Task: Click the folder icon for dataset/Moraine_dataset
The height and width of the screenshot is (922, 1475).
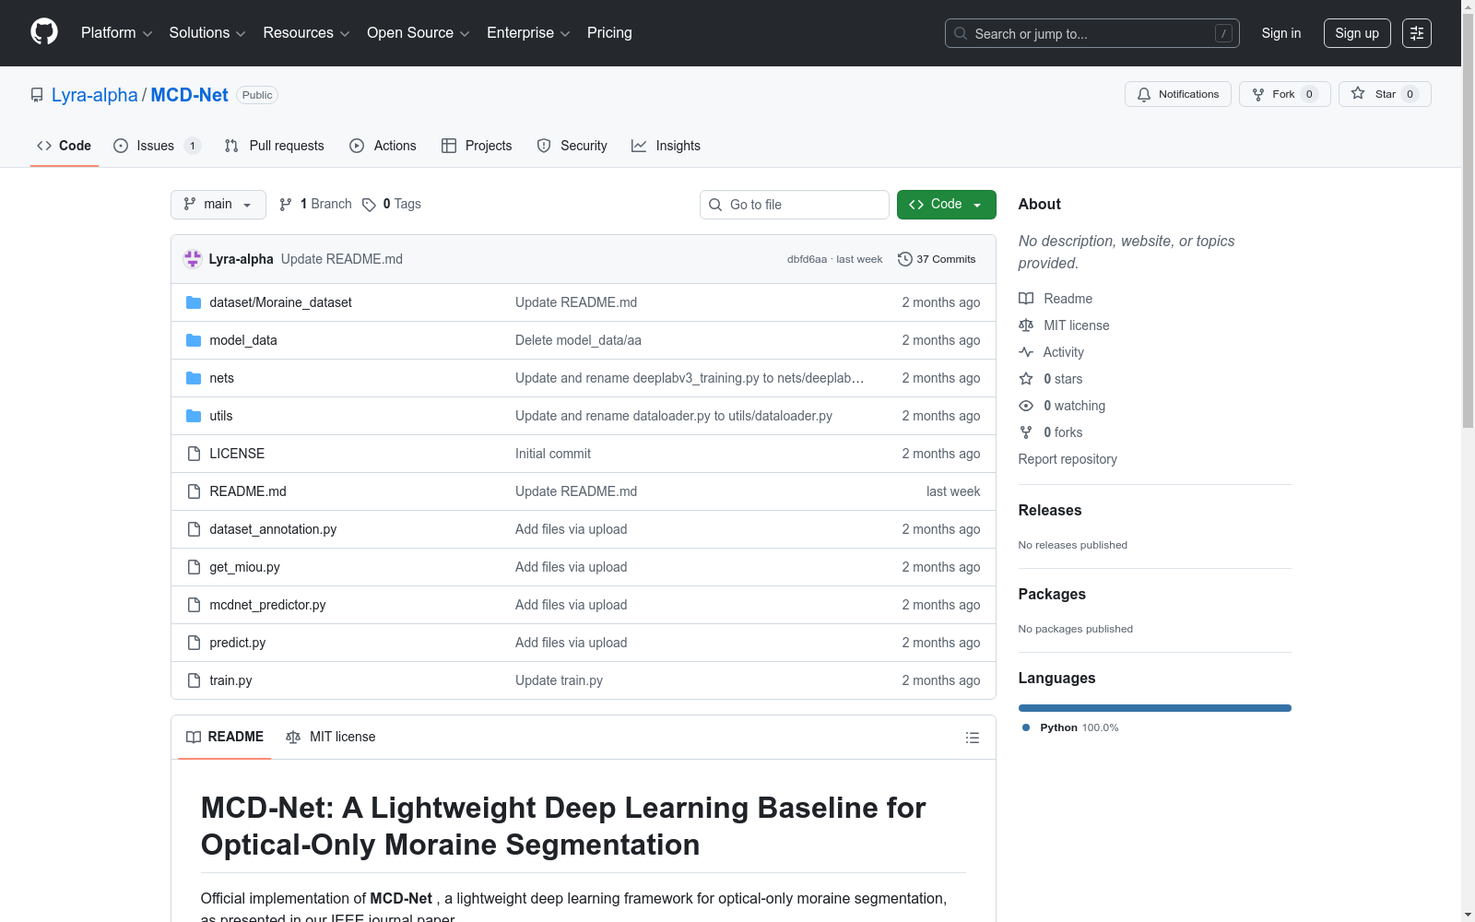Action: coord(194,302)
